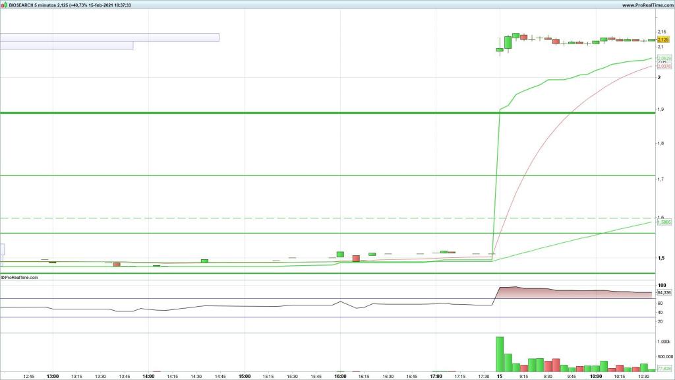Screen dimensions: 675x380
Task: Click the 77.828 volume value label
Action: [664, 369]
